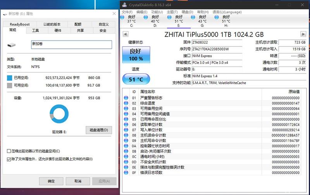Click CrystalDiskInfo title bar app icon
The width and height of the screenshot is (310, 195).
click(x=124, y=5)
